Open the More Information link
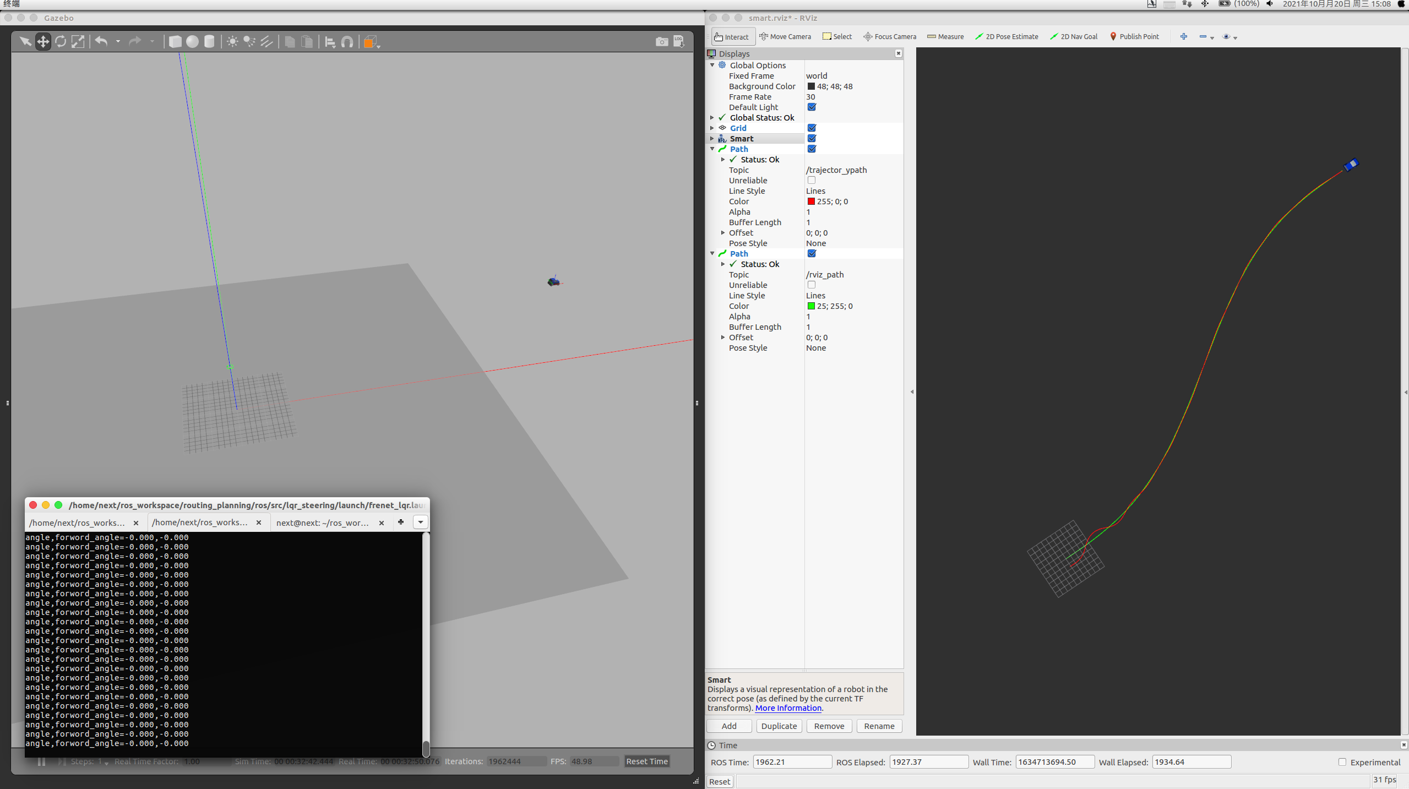Image resolution: width=1409 pixels, height=789 pixels. [788, 708]
